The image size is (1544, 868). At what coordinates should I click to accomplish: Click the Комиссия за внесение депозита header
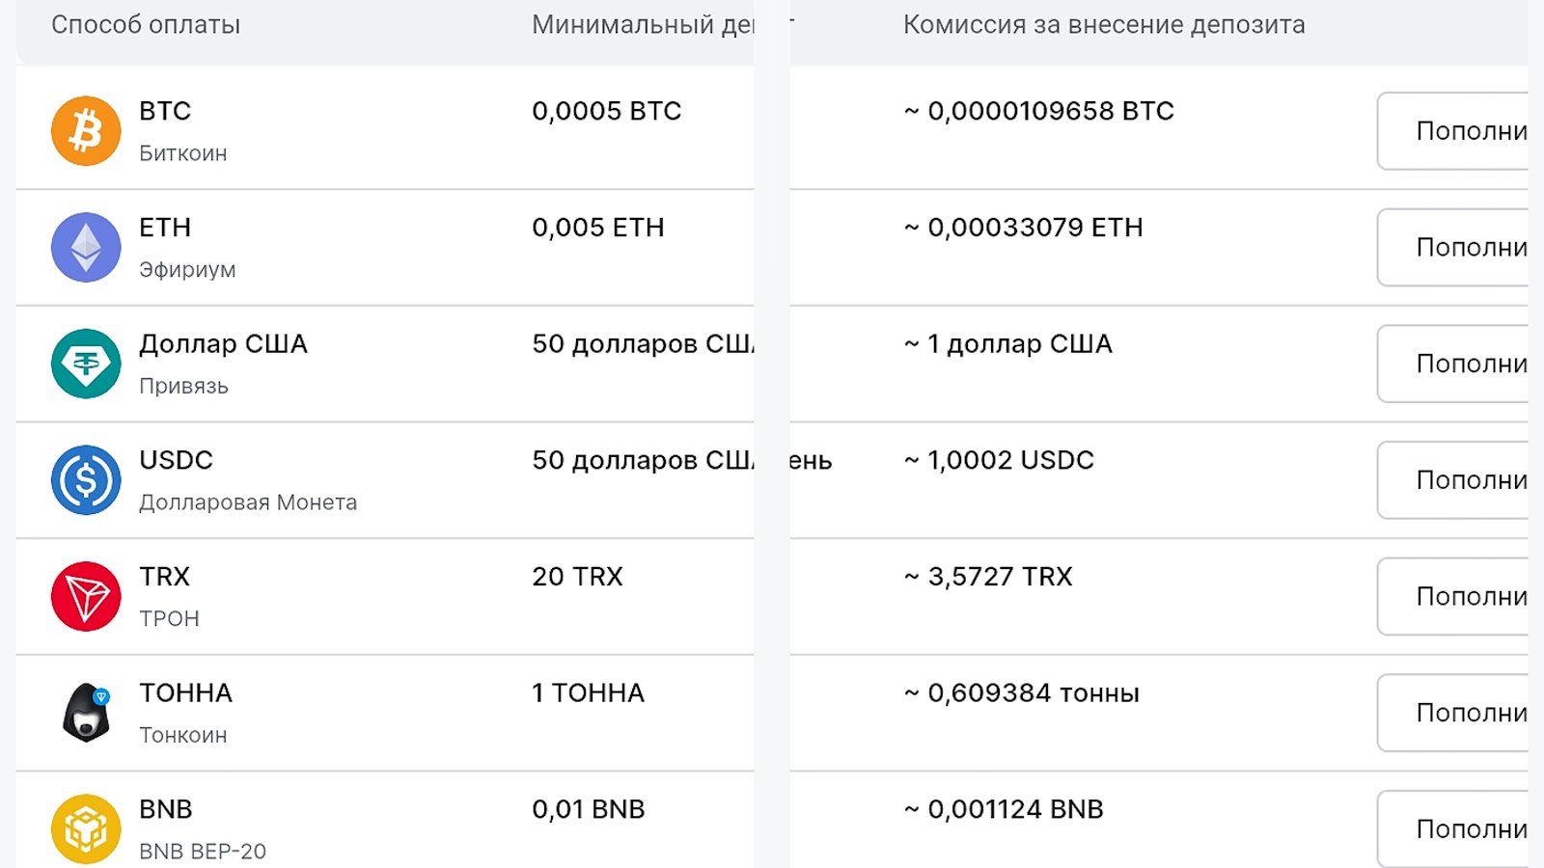coord(1103,25)
